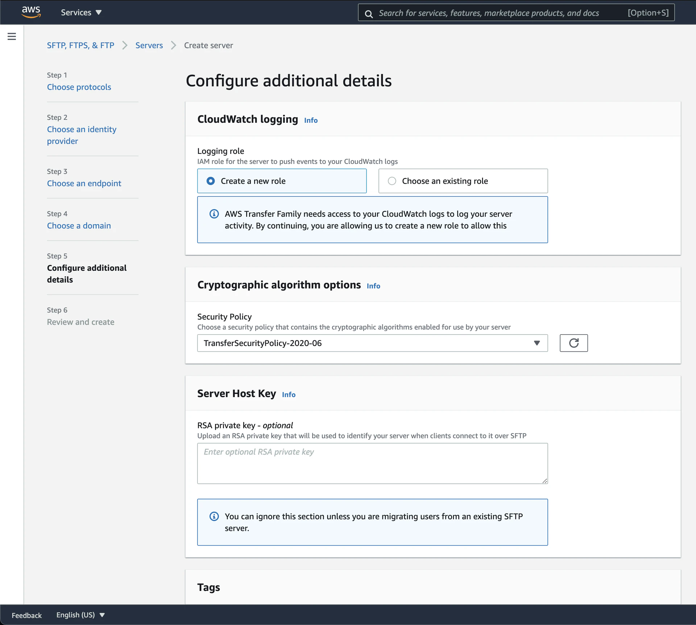The height and width of the screenshot is (625, 696).
Task: Open Info for CloudWatch logging
Action: pyautogui.click(x=311, y=120)
